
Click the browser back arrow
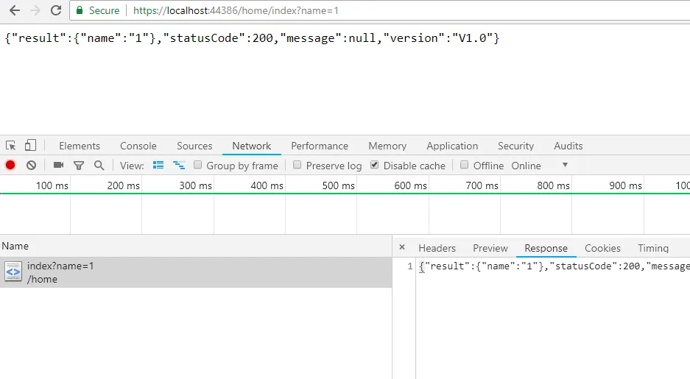tap(14, 11)
